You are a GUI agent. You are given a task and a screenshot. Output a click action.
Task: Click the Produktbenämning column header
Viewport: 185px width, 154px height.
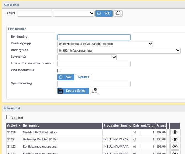tap(117, 125)
